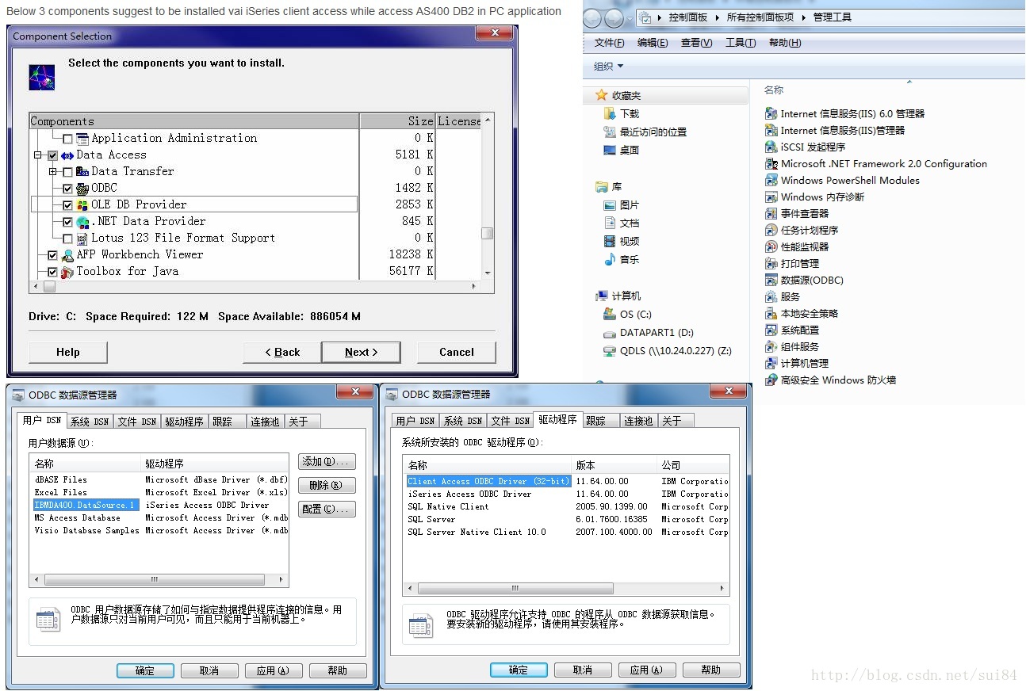Click the Help button in installer
Viewport: 1026px width, 691px height.
[67, 353]
